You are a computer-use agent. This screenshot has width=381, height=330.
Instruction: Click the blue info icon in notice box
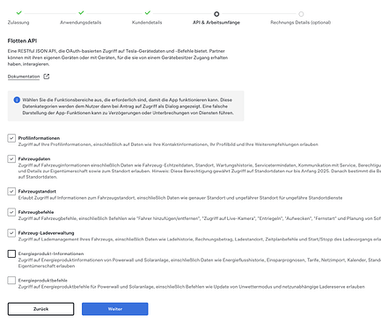point(17,100)
